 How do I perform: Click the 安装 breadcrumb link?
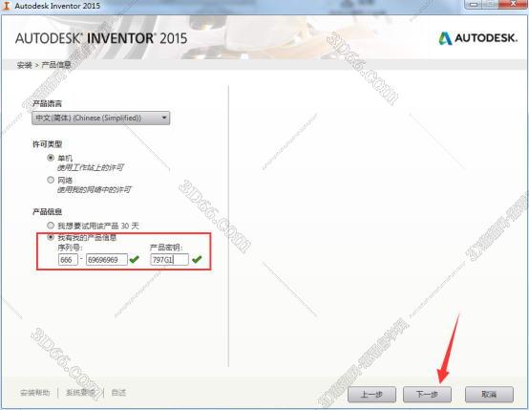pyautogui.click(x=24, y=65)
